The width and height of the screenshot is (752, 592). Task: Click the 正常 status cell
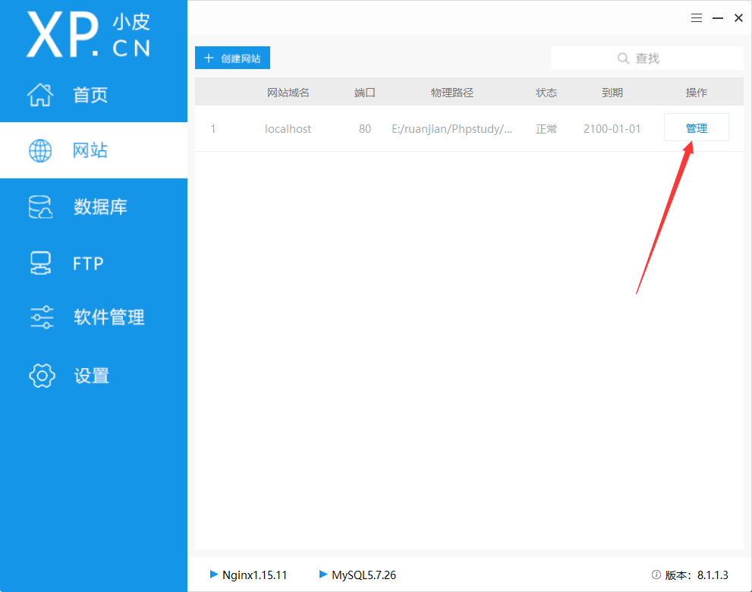click(x=546, y=128)
